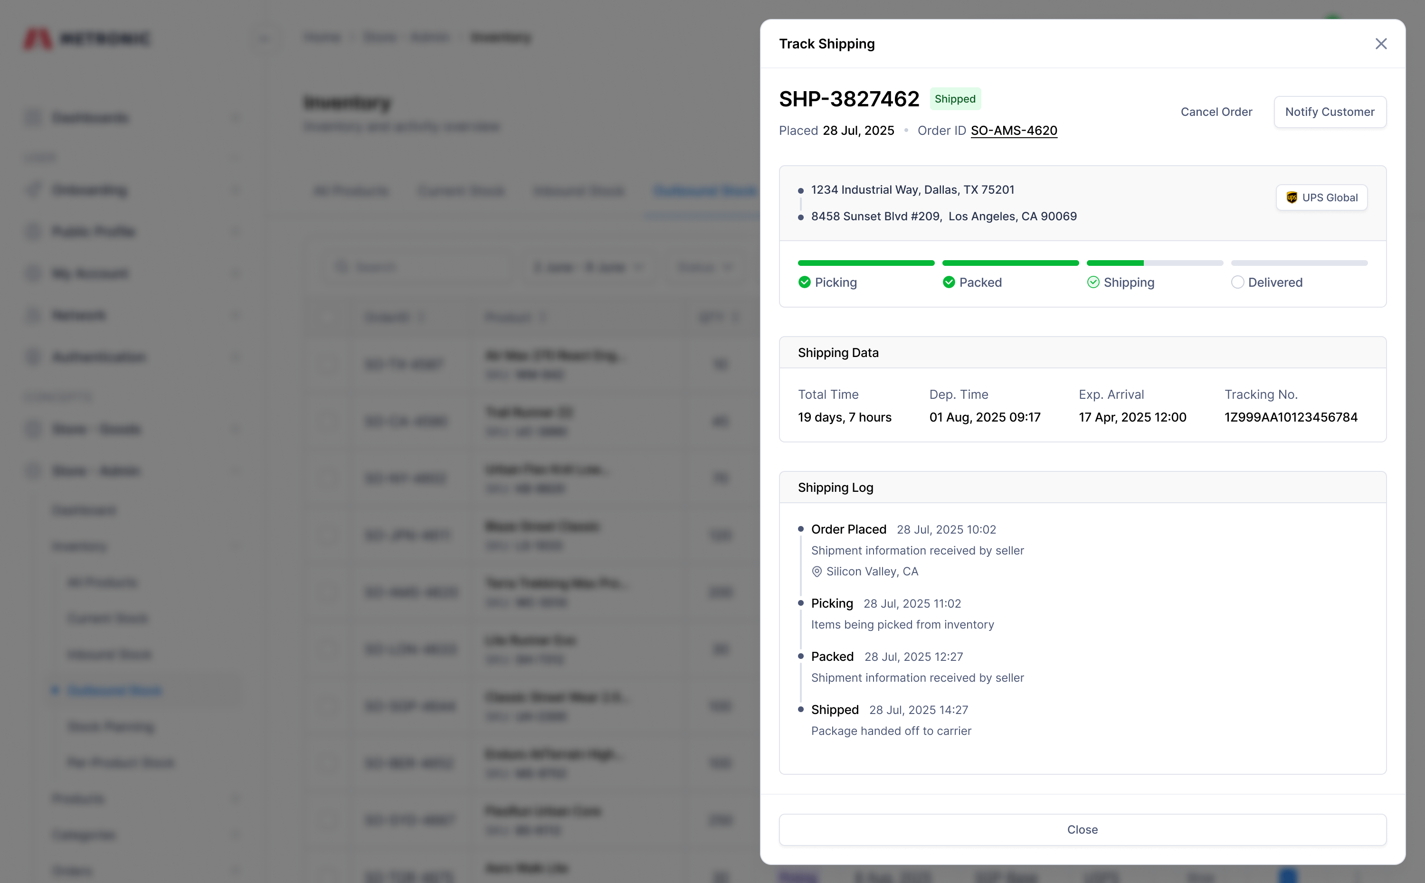Click the Packed step green check icon
1425x883 pixels.
pyautogui.click(x=949, y=282)
